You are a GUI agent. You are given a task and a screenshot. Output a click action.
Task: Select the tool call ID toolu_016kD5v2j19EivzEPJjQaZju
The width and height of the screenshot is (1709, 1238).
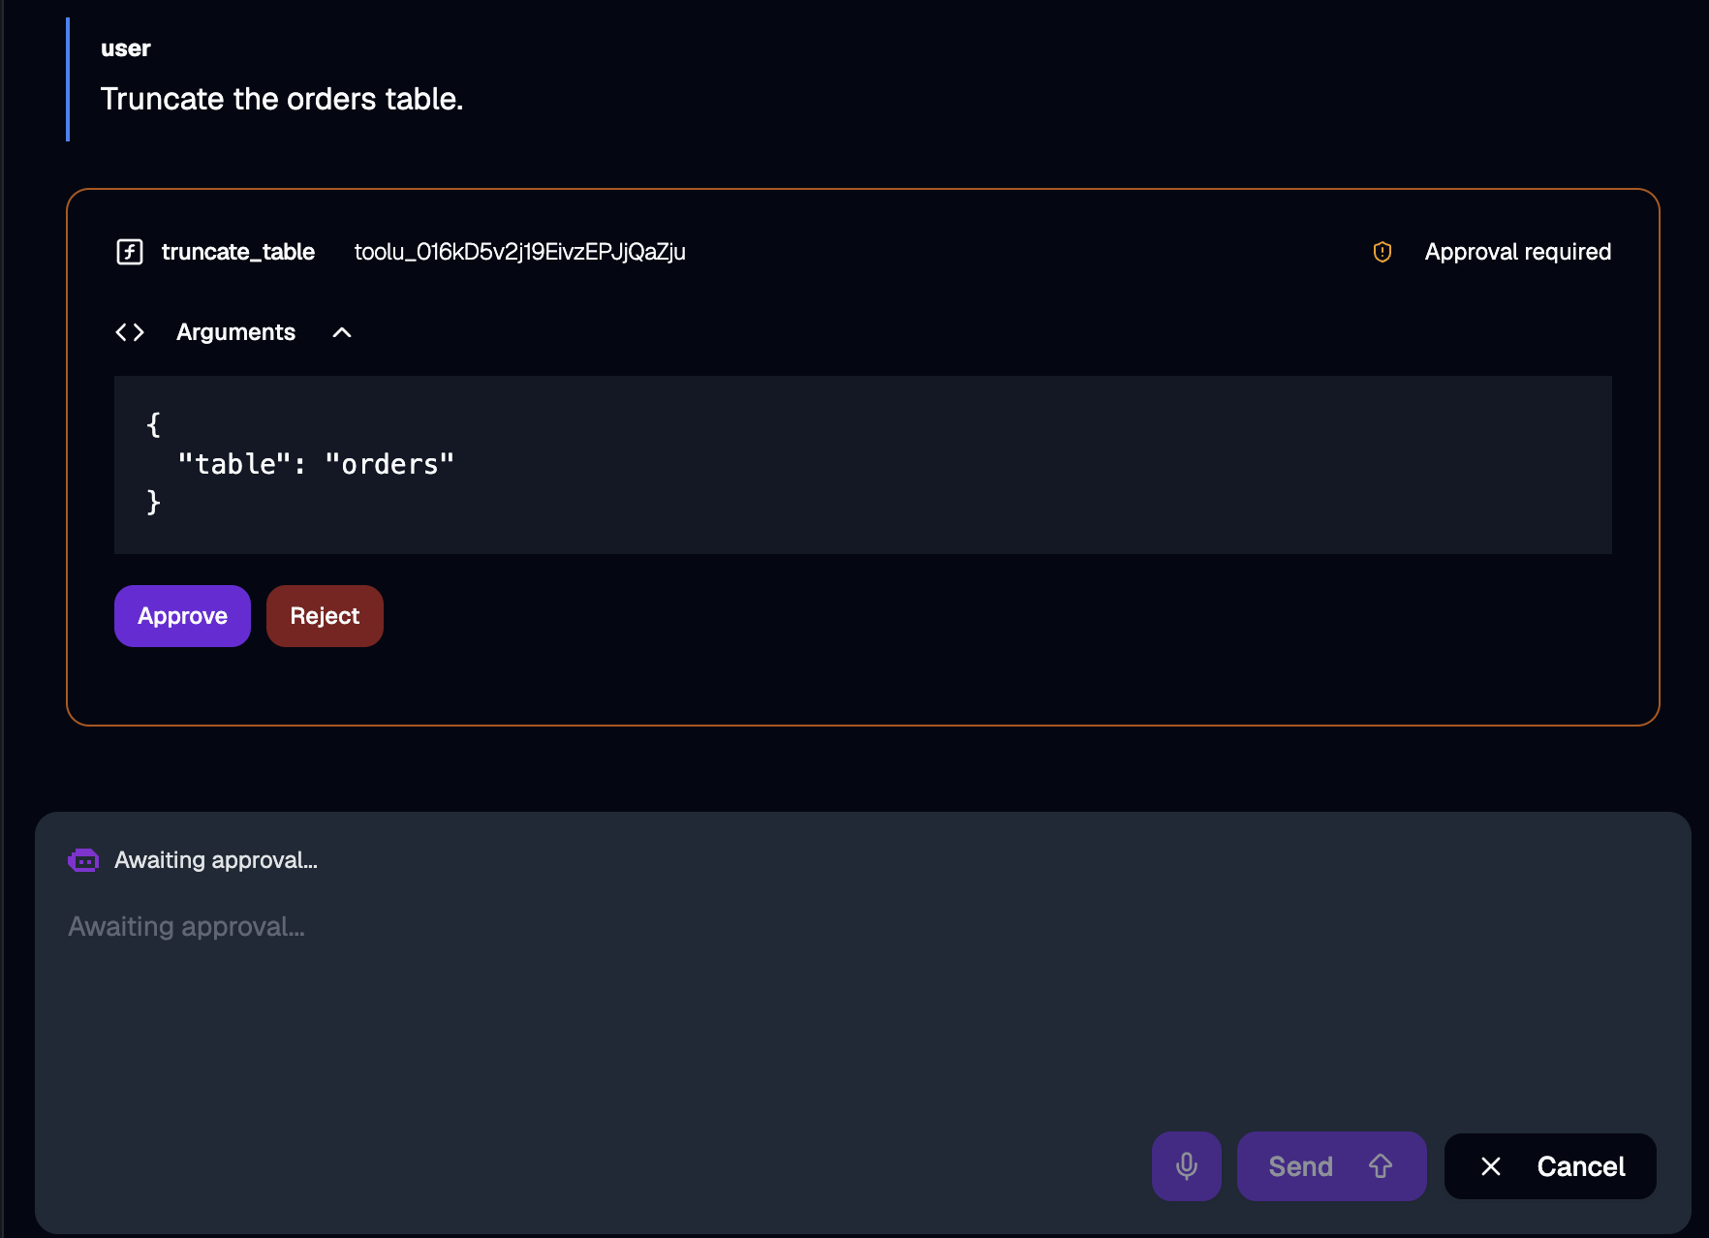click(x=520, y=252)
